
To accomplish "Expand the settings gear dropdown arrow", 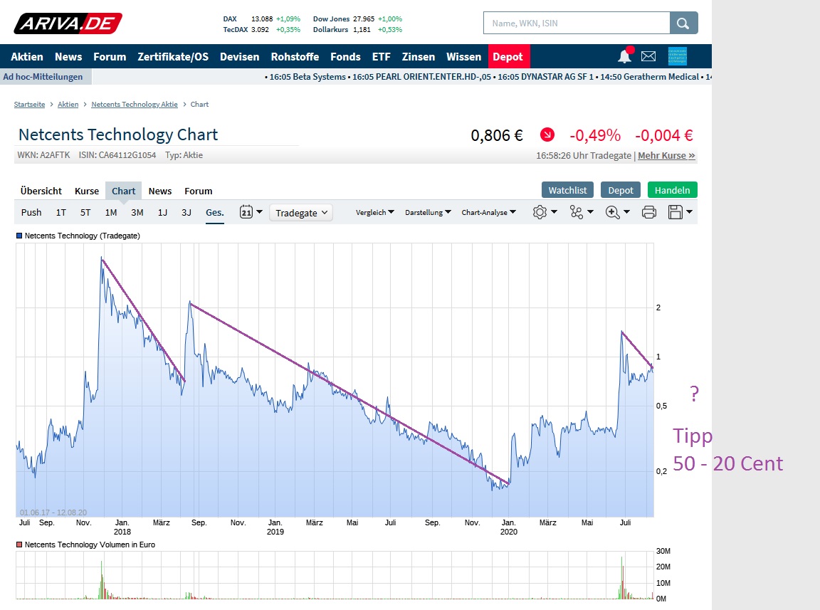I will (x=554, y=212).
